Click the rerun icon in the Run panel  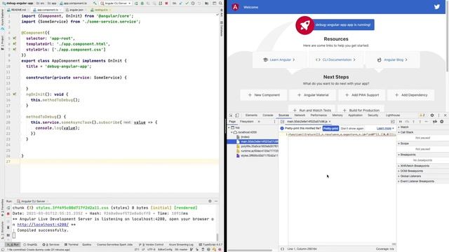8,208
